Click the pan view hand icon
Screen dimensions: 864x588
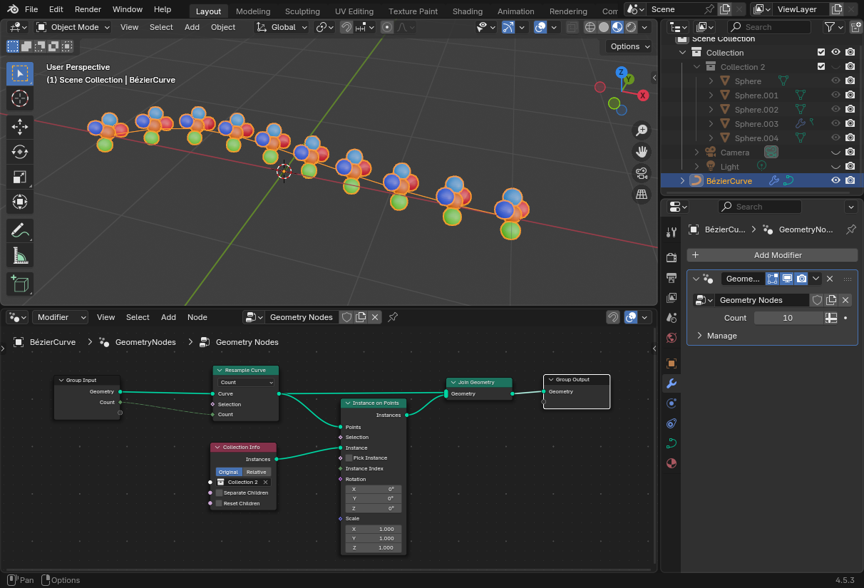[x=642, y=152]
